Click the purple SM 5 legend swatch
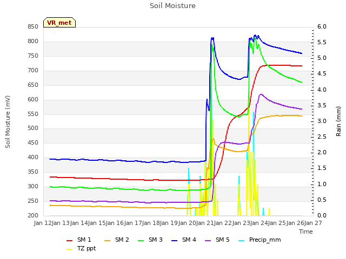Viewport: 346px width, 259px height. (x=208, y=241)
